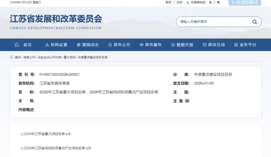Viewport: 271px width, 157px height.
Task: Click the keyword search input field
Action: (x=213, y=22)
